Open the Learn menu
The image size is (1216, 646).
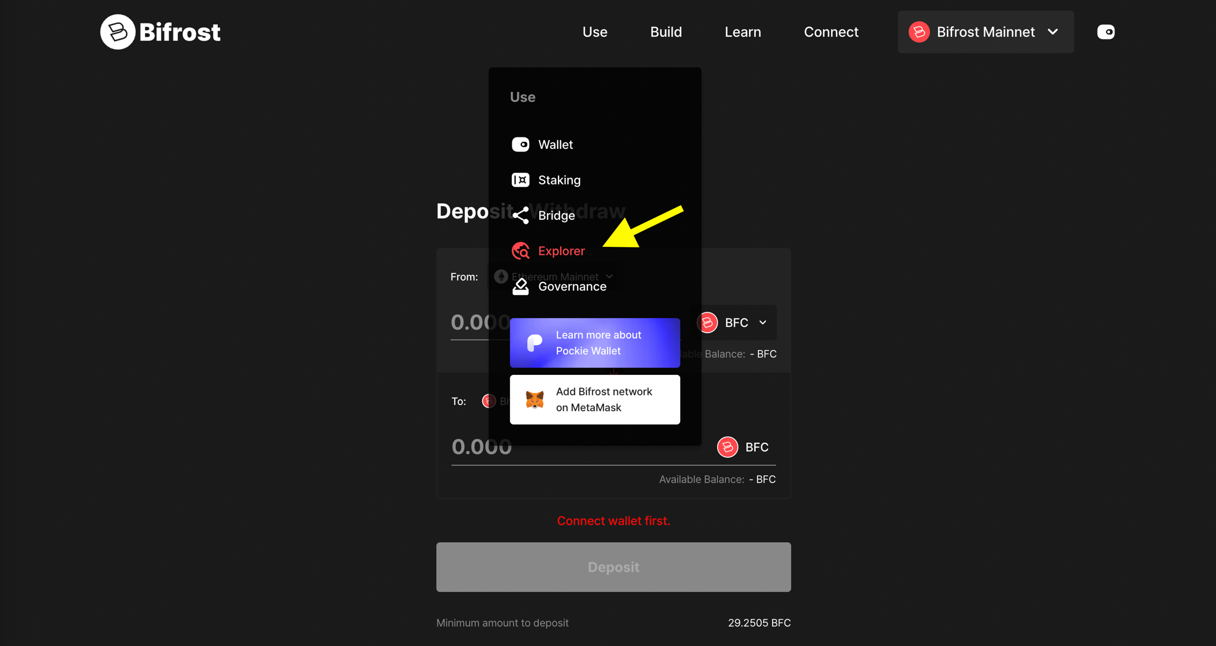(x=742, y=32)
